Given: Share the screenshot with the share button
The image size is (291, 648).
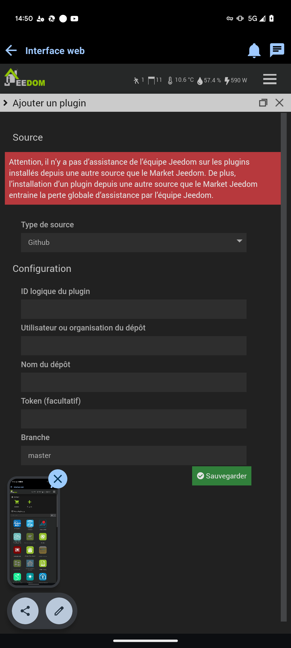Looking at the screenshot, I should point(25,611).
